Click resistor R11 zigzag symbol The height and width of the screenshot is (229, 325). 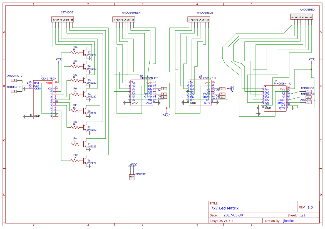pos(75,111)
